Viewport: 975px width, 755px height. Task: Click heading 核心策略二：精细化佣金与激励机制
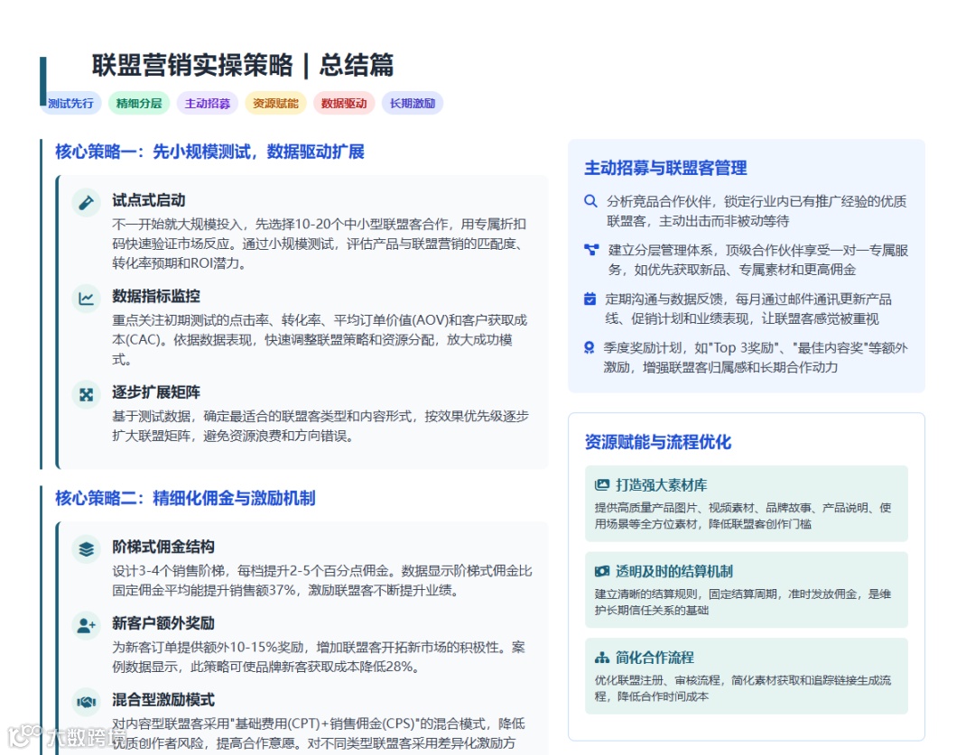click(x=185, y=498)
